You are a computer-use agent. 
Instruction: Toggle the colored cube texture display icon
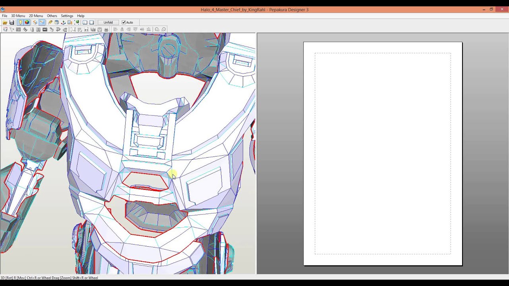point(27,23)
